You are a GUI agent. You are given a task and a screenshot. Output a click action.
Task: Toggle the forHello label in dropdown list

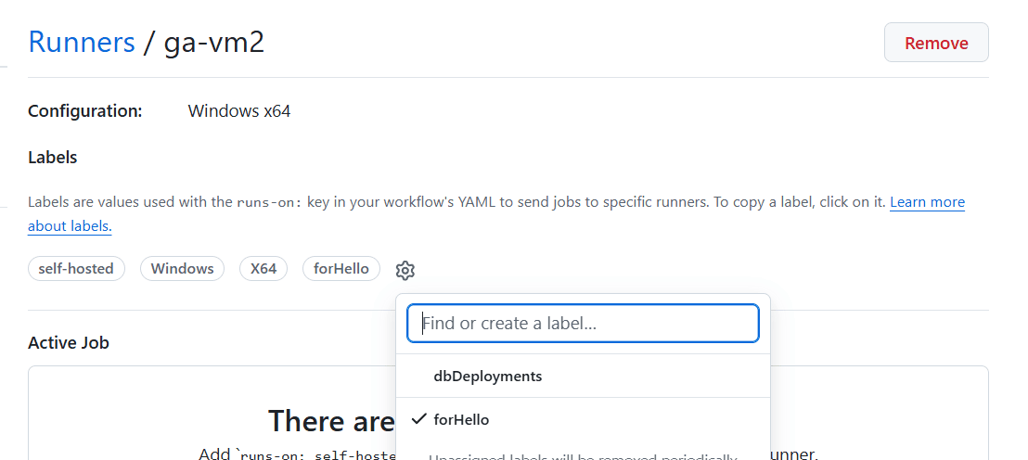[x=583, y=419]
